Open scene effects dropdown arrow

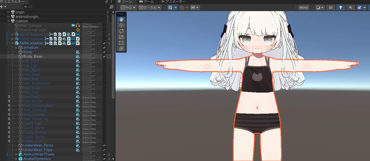(x=365, y=8)
